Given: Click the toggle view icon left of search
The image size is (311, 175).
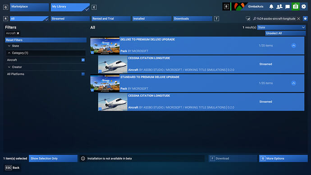Looking at the screenshot, I should click(x=248, y=18).
